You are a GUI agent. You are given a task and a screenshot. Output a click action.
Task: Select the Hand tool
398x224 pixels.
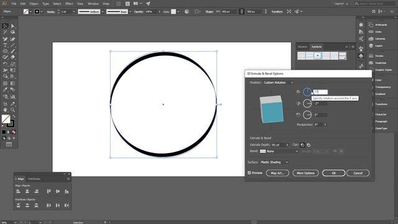[x=5, y=110]
